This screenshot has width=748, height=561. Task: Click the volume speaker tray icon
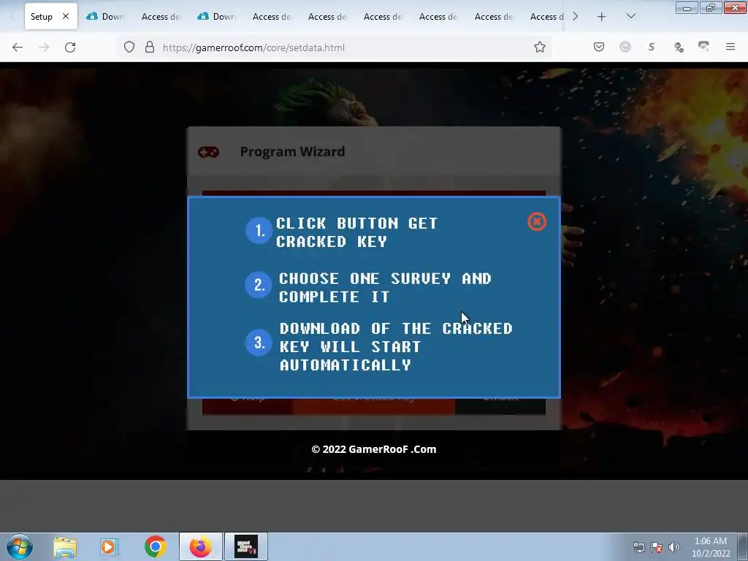(x=674, y=547)
